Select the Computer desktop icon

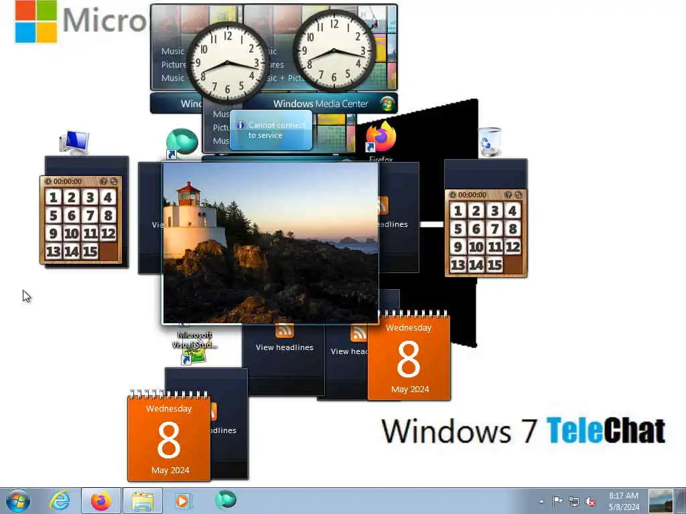(x=74, y=143)
